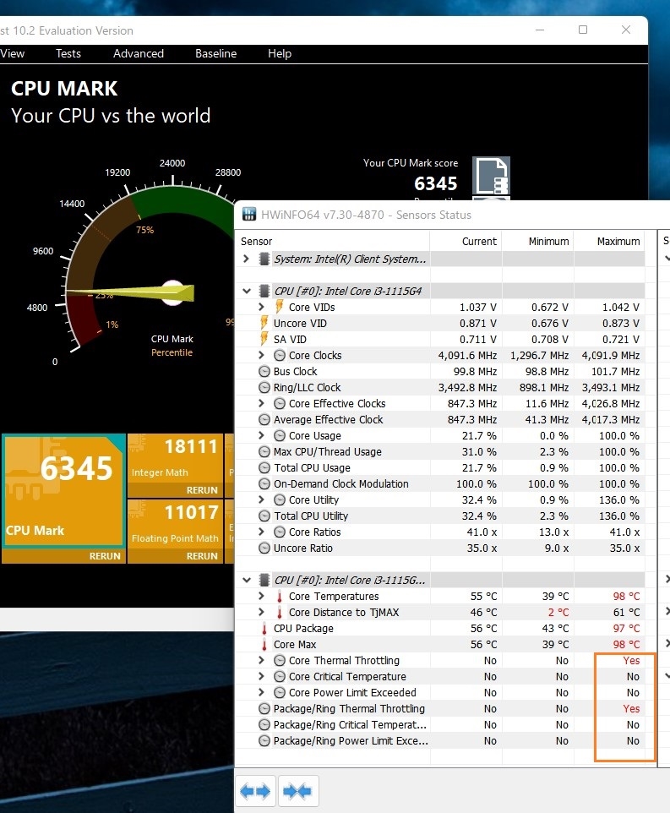The image size is (670, 813).
Task: Click the Core Distance to TjMAX minimum 2 °C
Action: (x=558, y=613)
